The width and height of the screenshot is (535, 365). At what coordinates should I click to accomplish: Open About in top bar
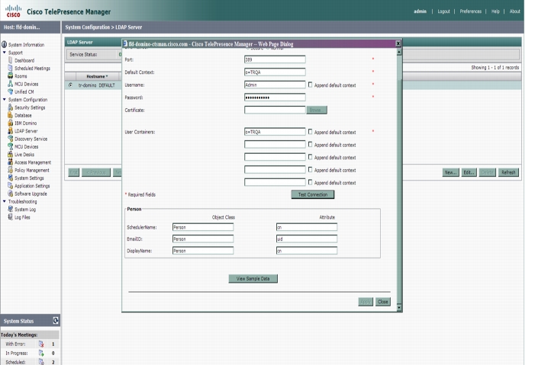[x=514, y=11]
